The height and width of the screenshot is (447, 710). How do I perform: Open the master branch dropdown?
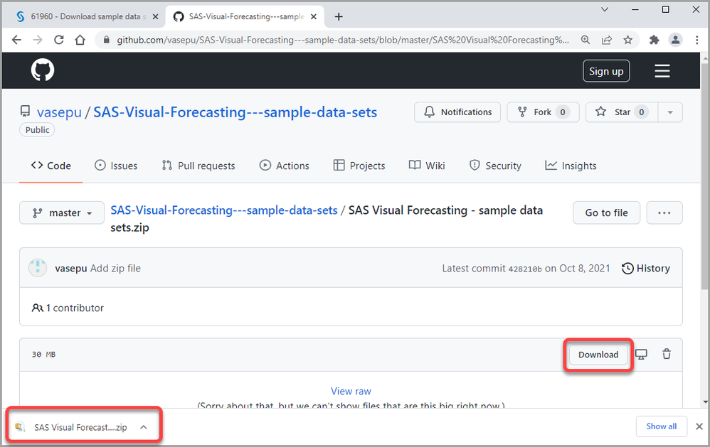click(x=62, y=212)
